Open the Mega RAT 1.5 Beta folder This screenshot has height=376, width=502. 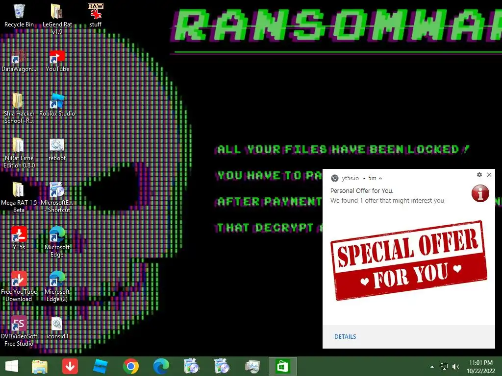pyautogui.click(x=19, y=197)
